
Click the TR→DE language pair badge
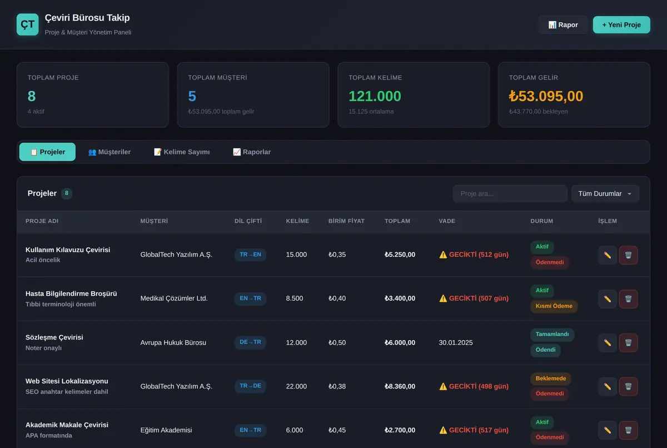(x=250, y=386)
